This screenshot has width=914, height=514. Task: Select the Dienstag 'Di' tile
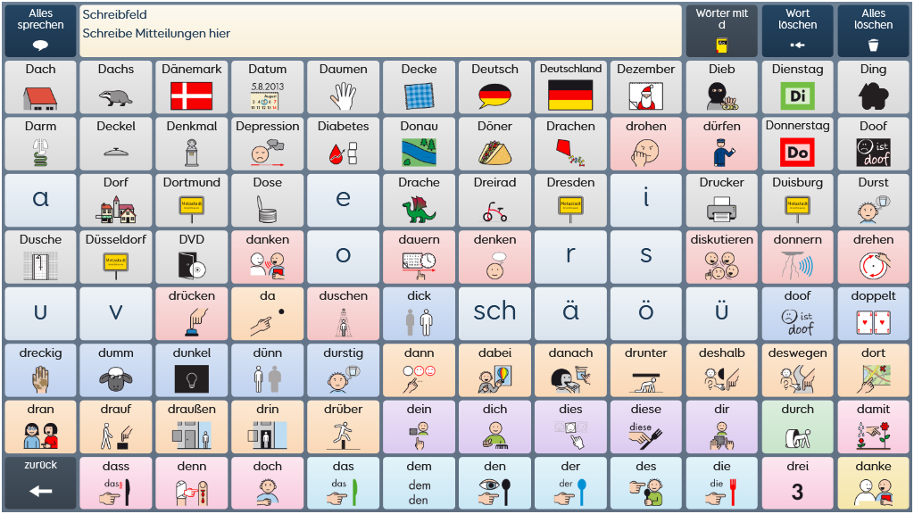click(797, 87)
